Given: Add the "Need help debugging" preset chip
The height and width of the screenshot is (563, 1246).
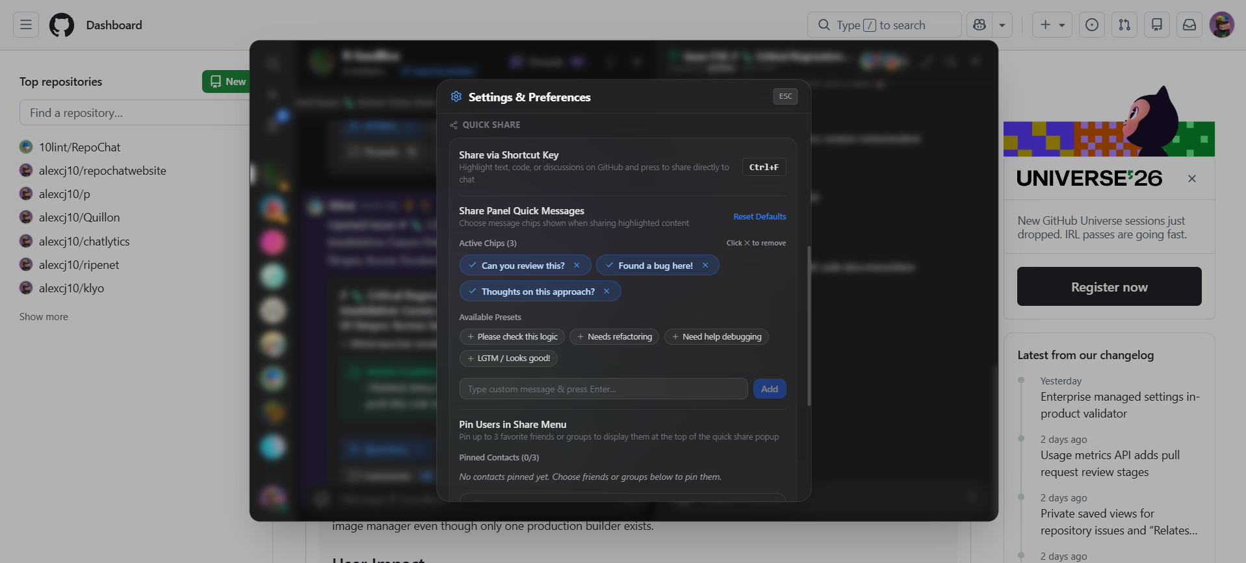Looking at the screenshot, I should (716, 336).
